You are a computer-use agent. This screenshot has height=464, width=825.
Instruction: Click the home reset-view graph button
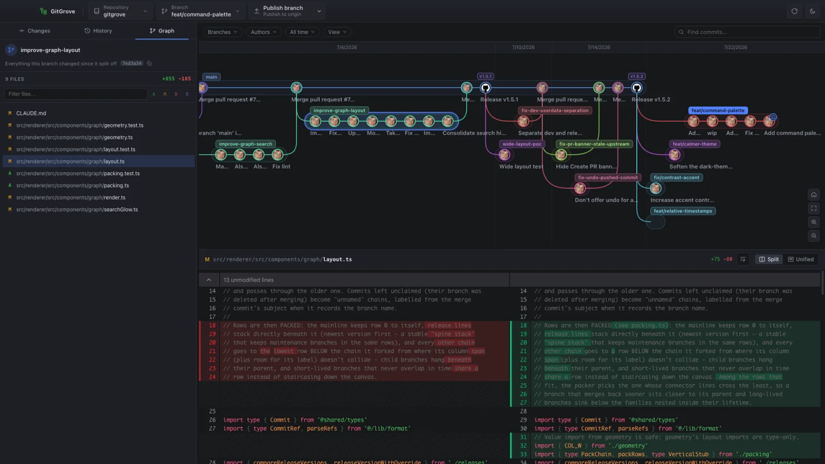click(x=814, y=194)
